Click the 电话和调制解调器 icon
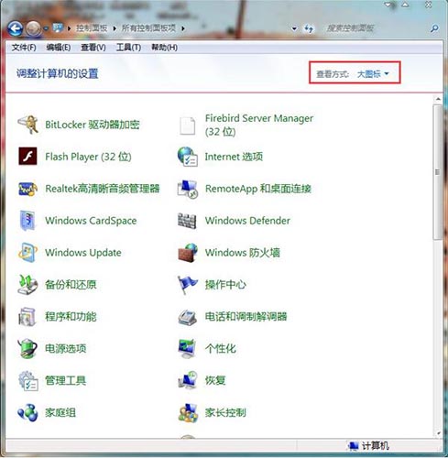 [x=187, y=317]
